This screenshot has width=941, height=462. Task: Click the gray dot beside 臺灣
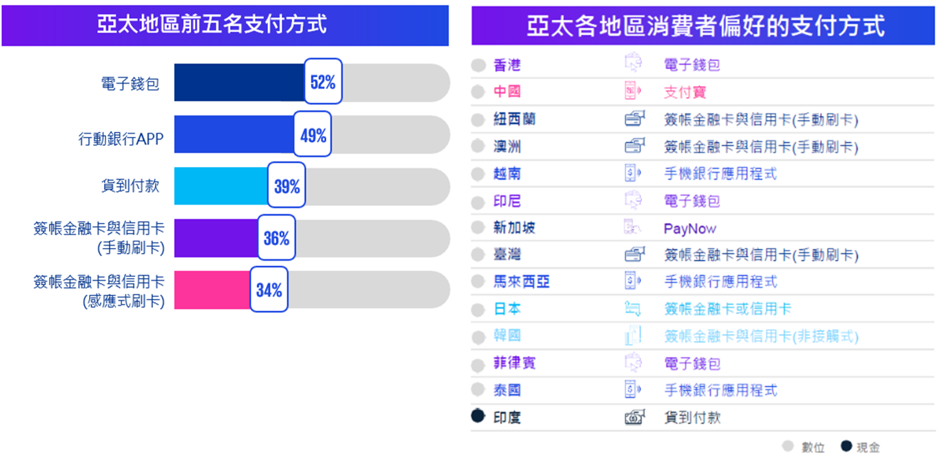pyautogui.click(x=479, y=255)
